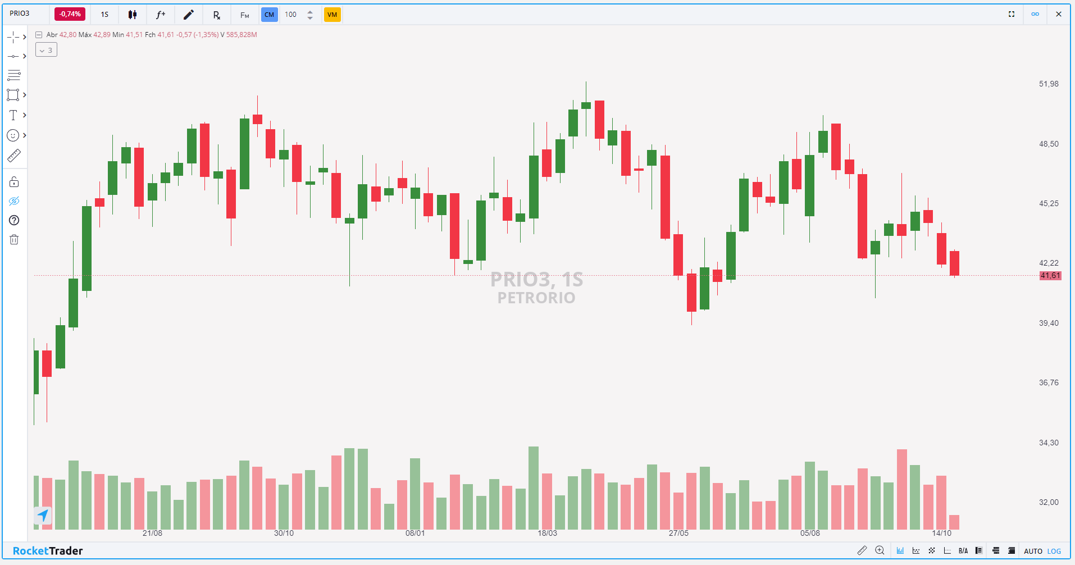Add an indicator with the f+ button
The height and width of the screenshot is (565, 1075).
[161, 15]
